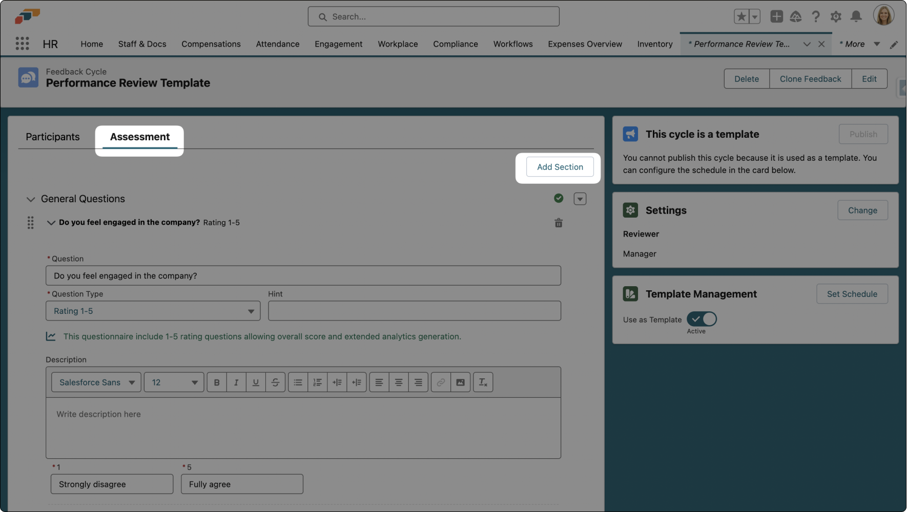
Task: Open the notifications bell
Action: coord(856,17)
